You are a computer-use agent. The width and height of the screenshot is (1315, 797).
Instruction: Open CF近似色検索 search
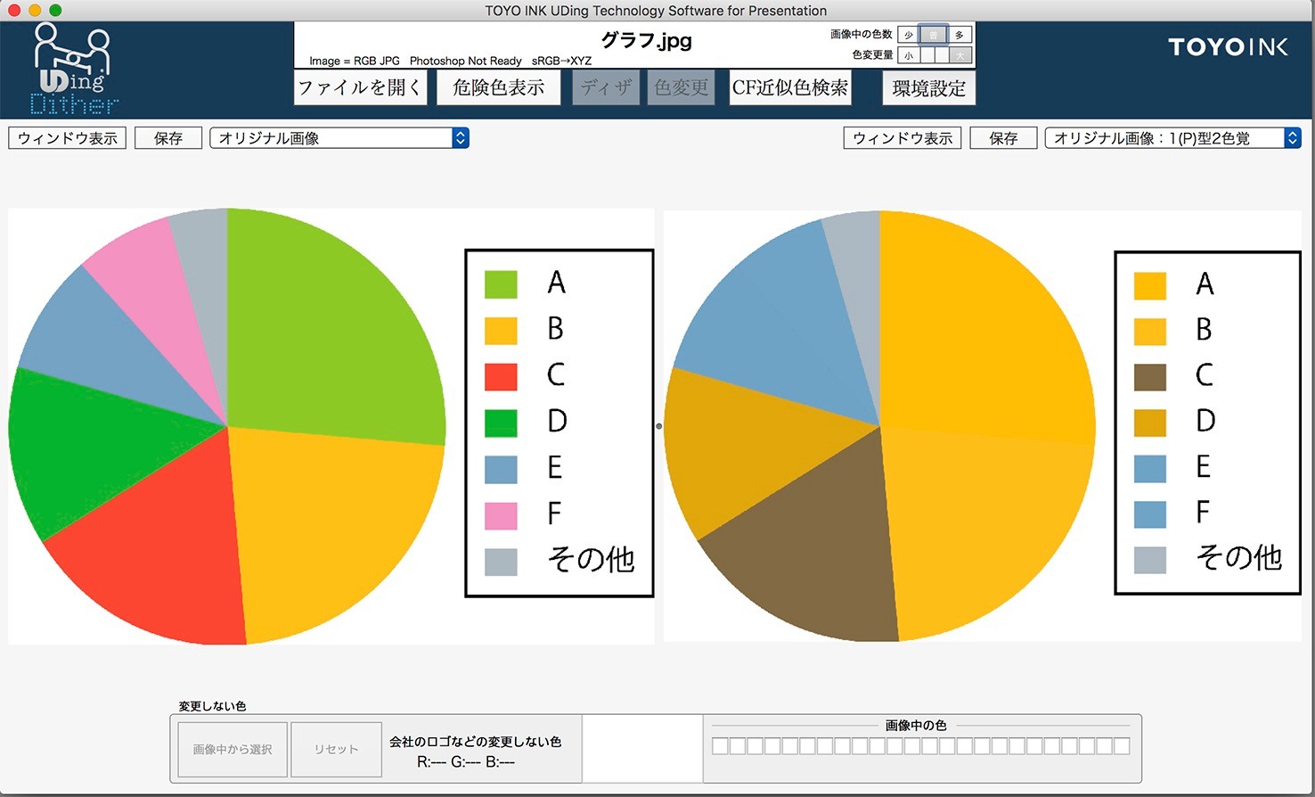click(790, 87)
